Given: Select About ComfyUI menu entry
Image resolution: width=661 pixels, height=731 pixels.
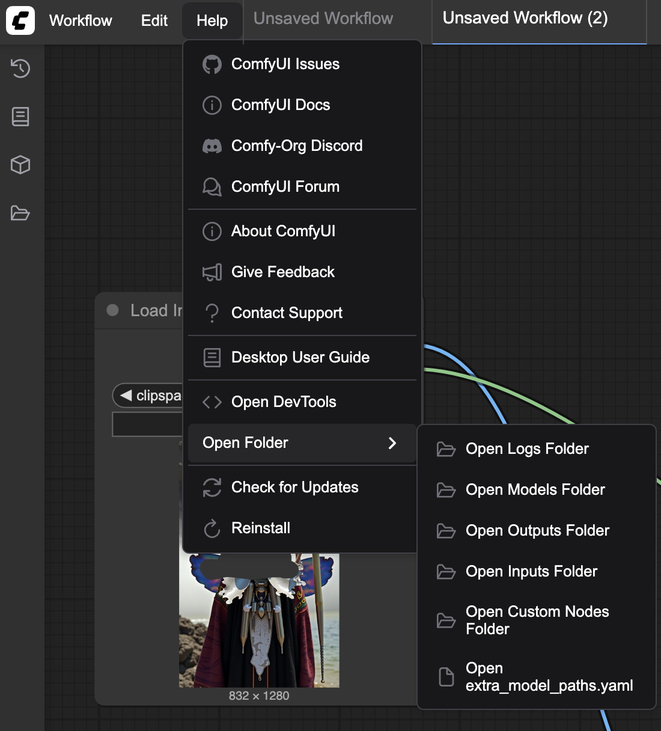Looking at the screenshot, I should (302, 231).
